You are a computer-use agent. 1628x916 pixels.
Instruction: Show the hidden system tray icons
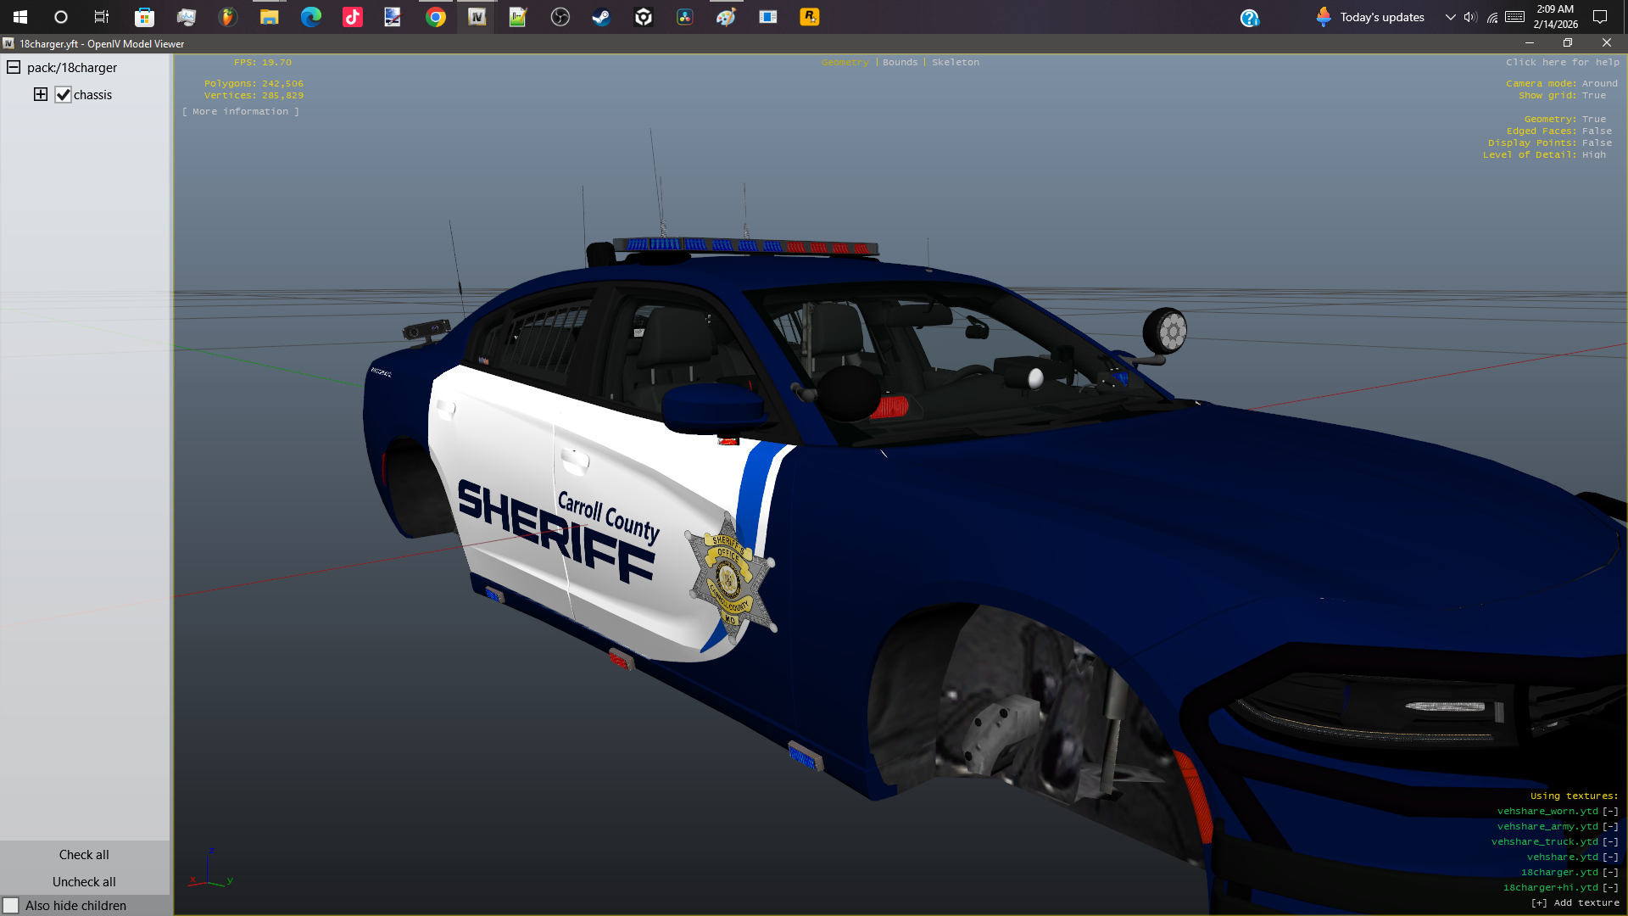(1451, 17)
